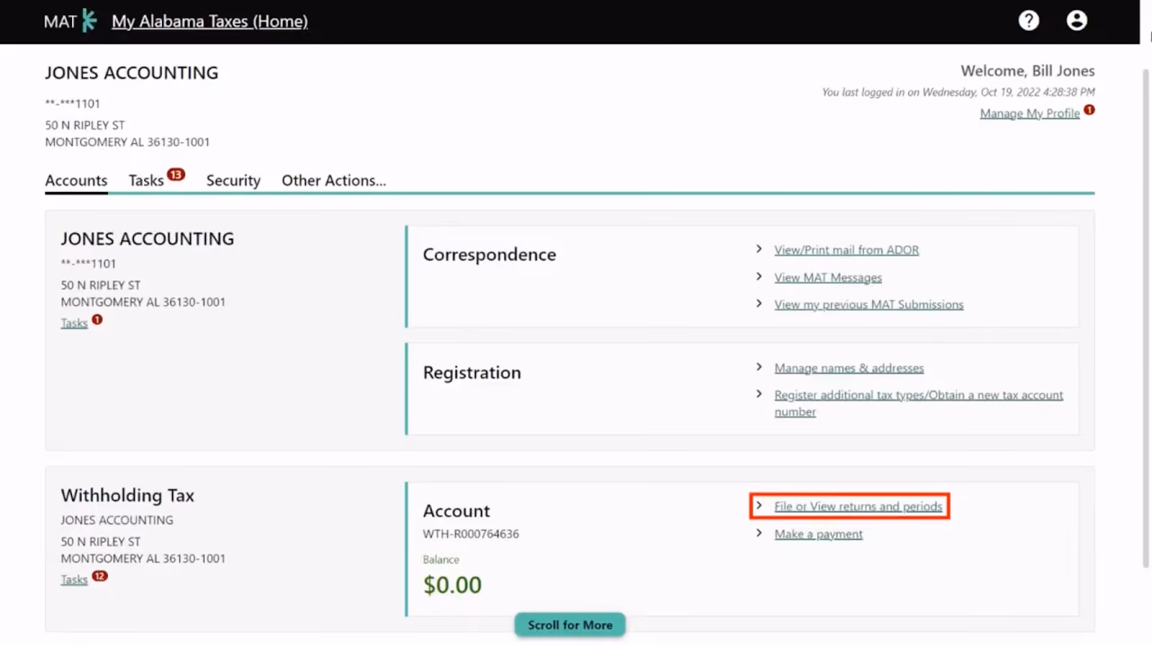Click chevron beside View my previous MAT Submissions

point(759,304)
